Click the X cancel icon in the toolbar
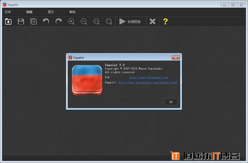Screen dimensions: 248x163 point(152,22)
